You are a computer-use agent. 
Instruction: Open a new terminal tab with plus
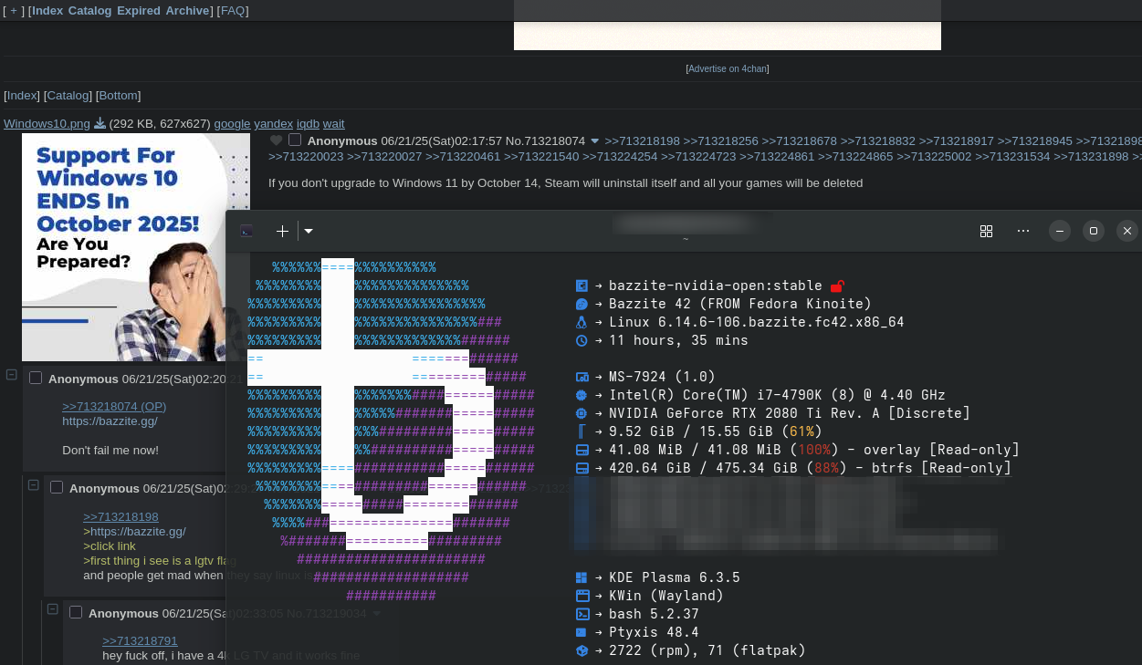click(282, 231)
